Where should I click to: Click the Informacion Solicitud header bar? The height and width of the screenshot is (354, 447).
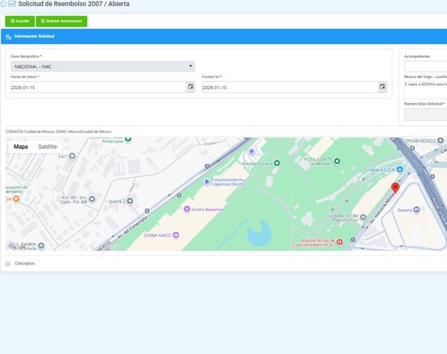pyautogui.click(x=224, y=36)
